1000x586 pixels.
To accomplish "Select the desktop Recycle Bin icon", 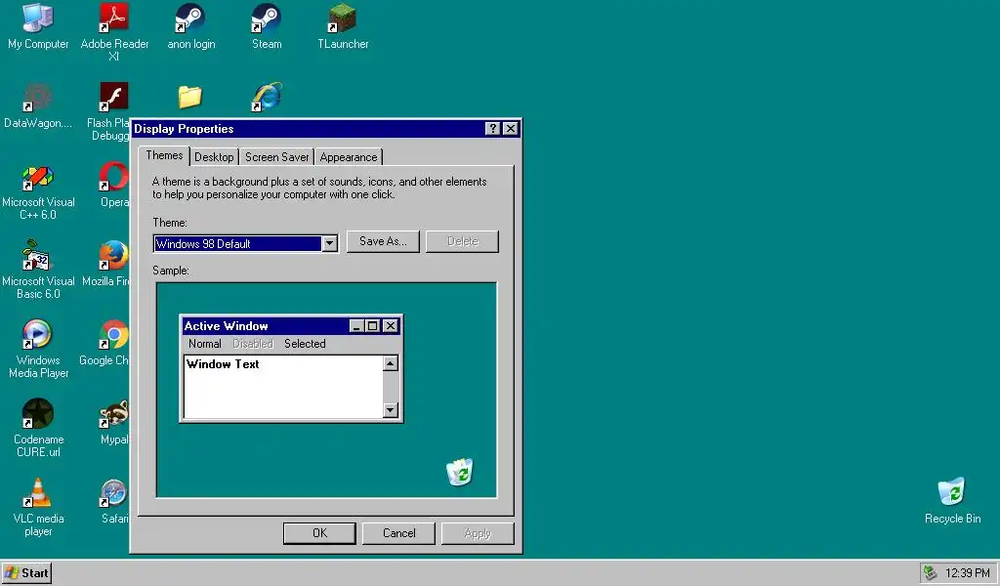I will [x=952, y=501].
